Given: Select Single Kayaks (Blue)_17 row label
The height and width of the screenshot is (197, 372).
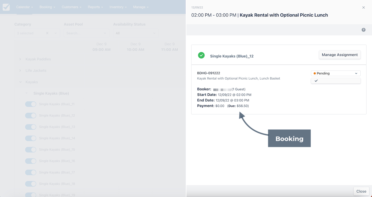Looking at the screenshot, I should click(57, 172).
